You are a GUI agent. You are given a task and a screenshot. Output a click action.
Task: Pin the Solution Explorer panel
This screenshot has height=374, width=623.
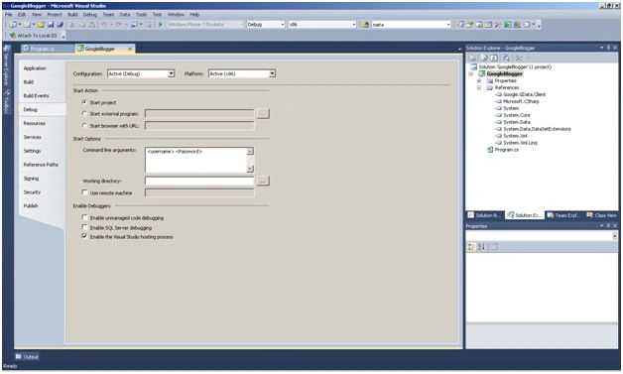click(x=608, y=48)
